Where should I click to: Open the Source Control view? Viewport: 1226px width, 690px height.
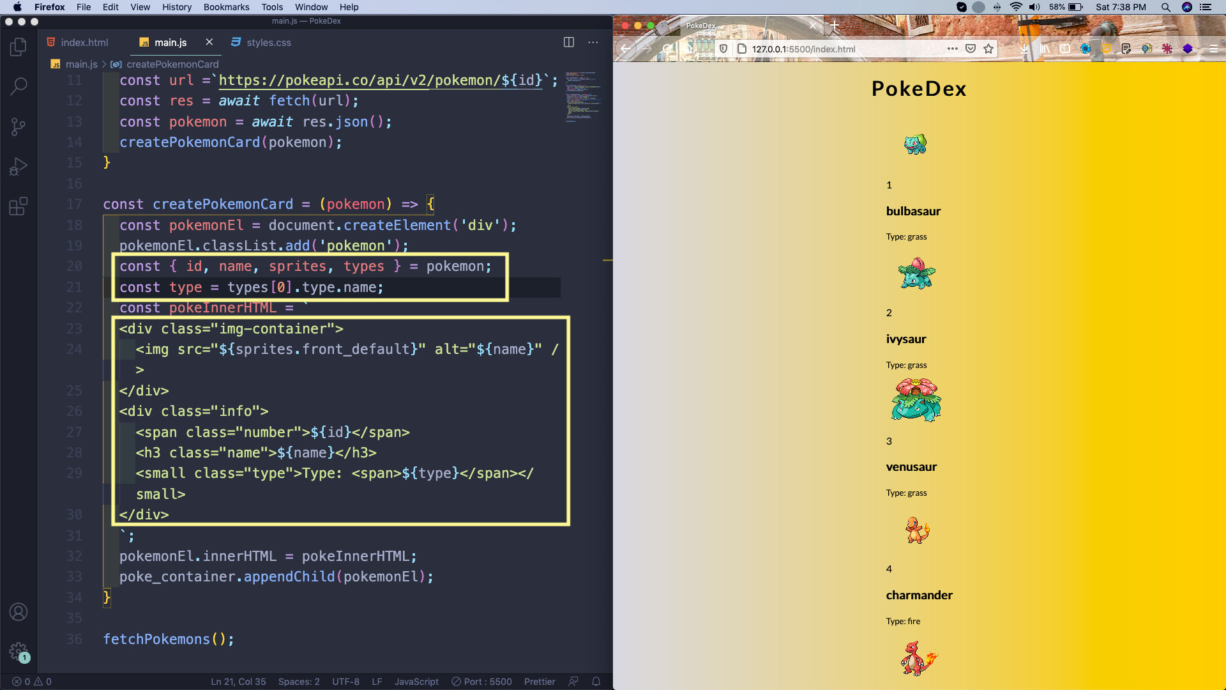coord(19,126)
